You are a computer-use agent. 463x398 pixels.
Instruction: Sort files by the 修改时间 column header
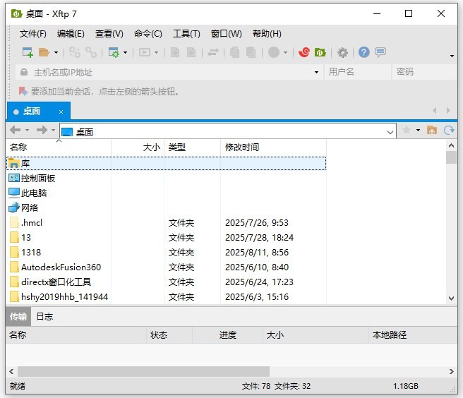pos(273,147)
